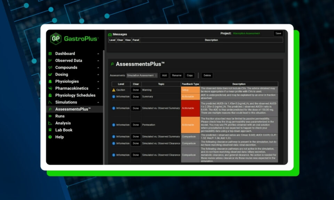Click the Copy assessment button
334x200 pixels.
coord(190,75)
